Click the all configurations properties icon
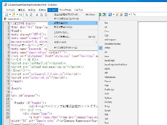167x125 pixels. [122, 14]
